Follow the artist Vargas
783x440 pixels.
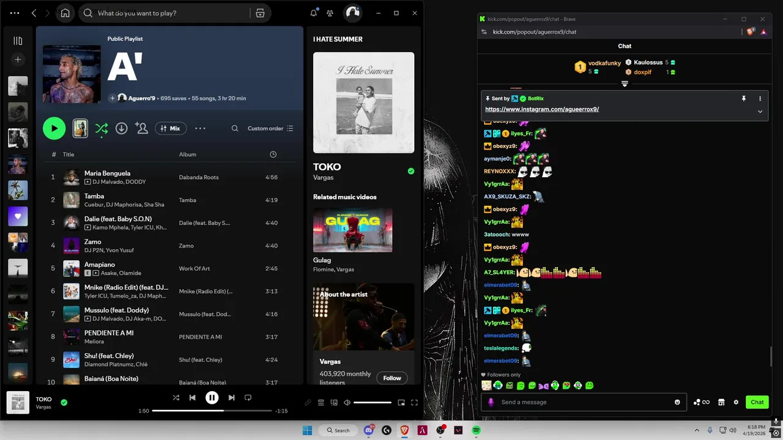(x=391, y=378)
